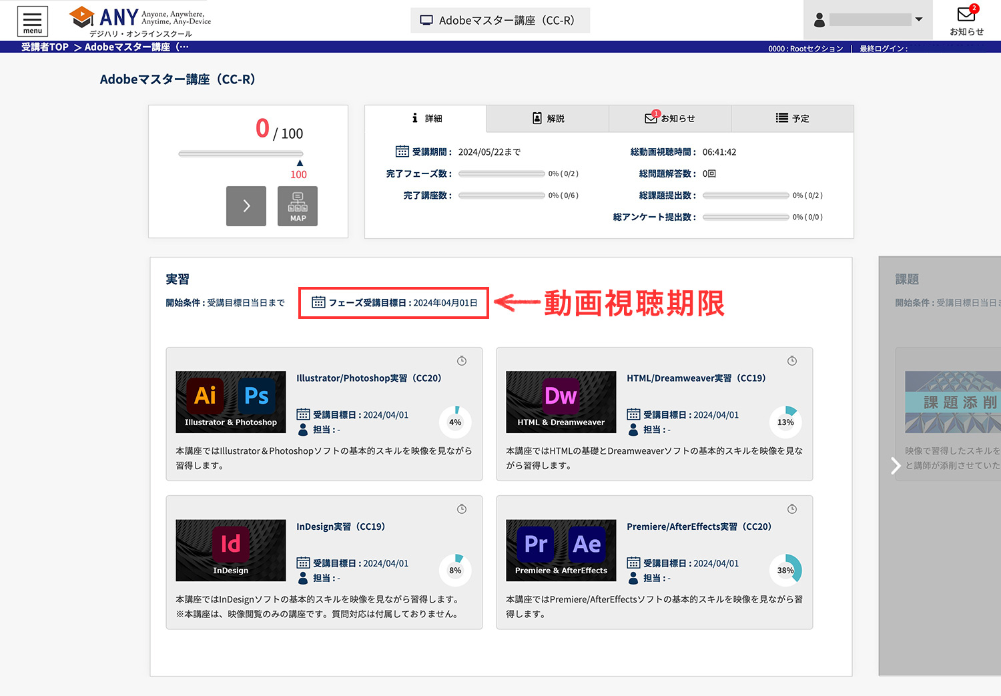Click the 実習 section heading
1001x696 pixels.
coord(178,279)
